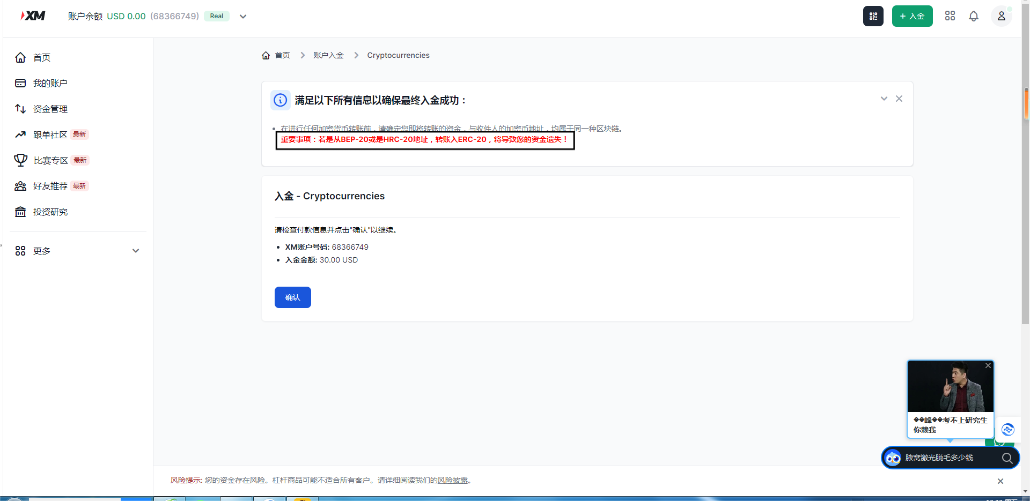The image size is (1030, 501).
Task: Click the home icon in the breadcrumb
Action: 266,55
